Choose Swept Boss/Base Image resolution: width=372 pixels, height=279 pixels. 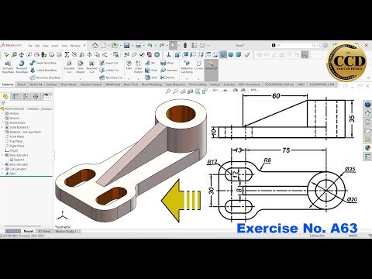[x=43, y=63]
